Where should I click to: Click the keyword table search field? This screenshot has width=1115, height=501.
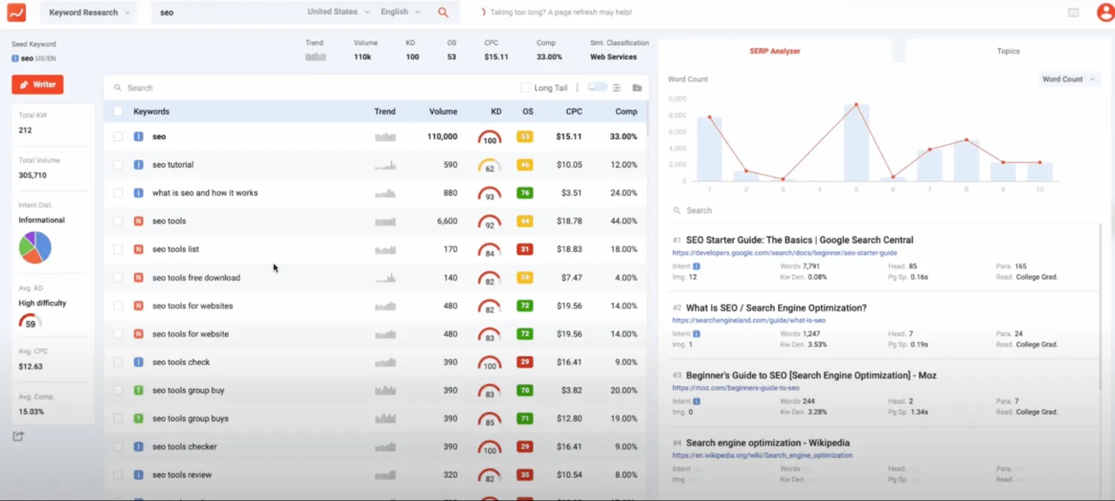click(x=298, y=88)
